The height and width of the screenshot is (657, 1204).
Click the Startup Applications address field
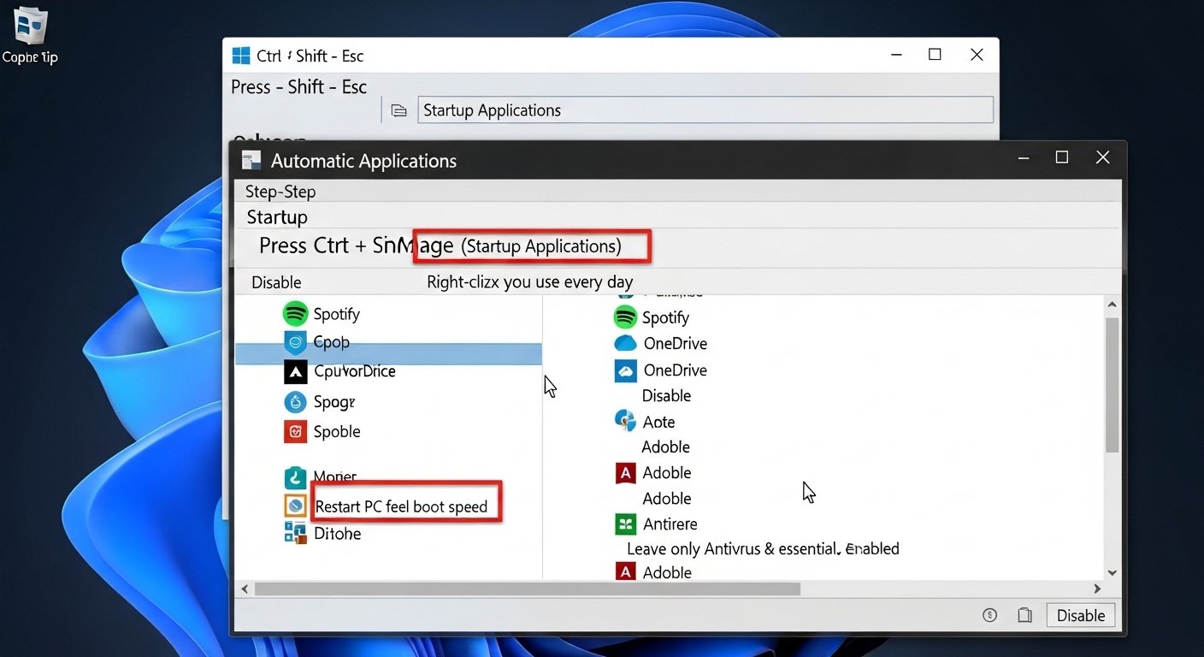click(x=705, y=110)
